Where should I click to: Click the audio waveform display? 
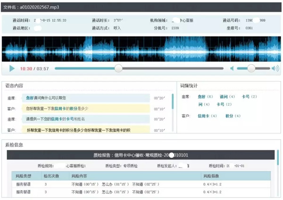click(141, 48)
